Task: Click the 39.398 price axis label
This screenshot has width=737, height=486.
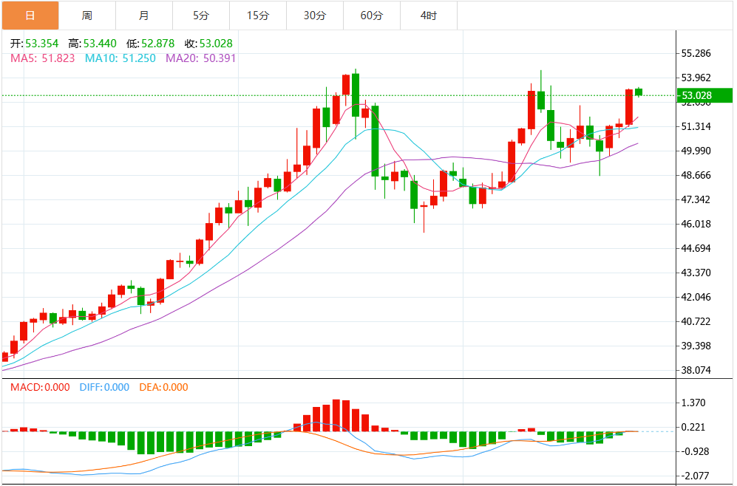Action: point(696,346)
